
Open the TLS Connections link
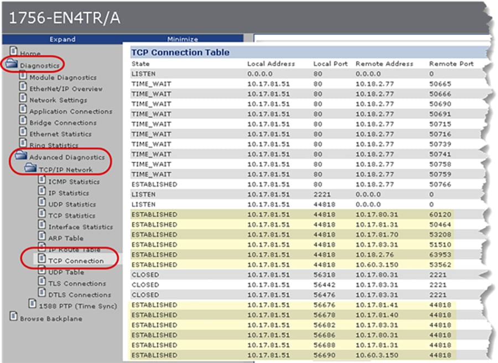[x=77, y=283]
